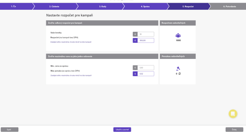Click the Späť back button
Viewport: 246px width, 135px height.
click(10, 130)
